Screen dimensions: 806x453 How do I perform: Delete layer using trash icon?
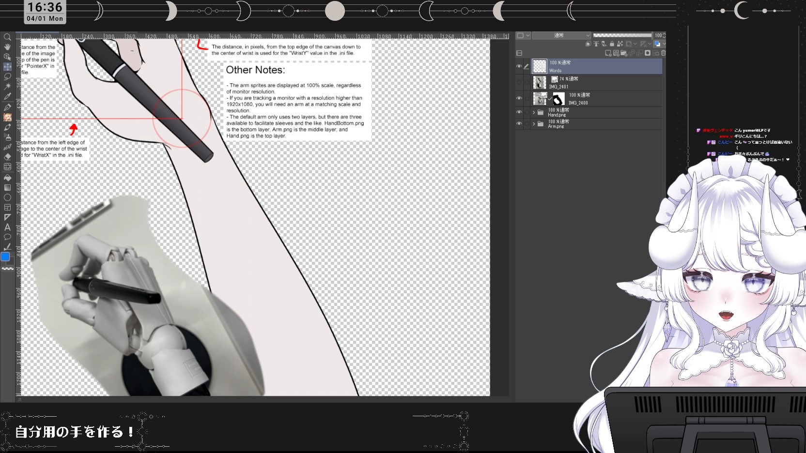coord(663,53)
